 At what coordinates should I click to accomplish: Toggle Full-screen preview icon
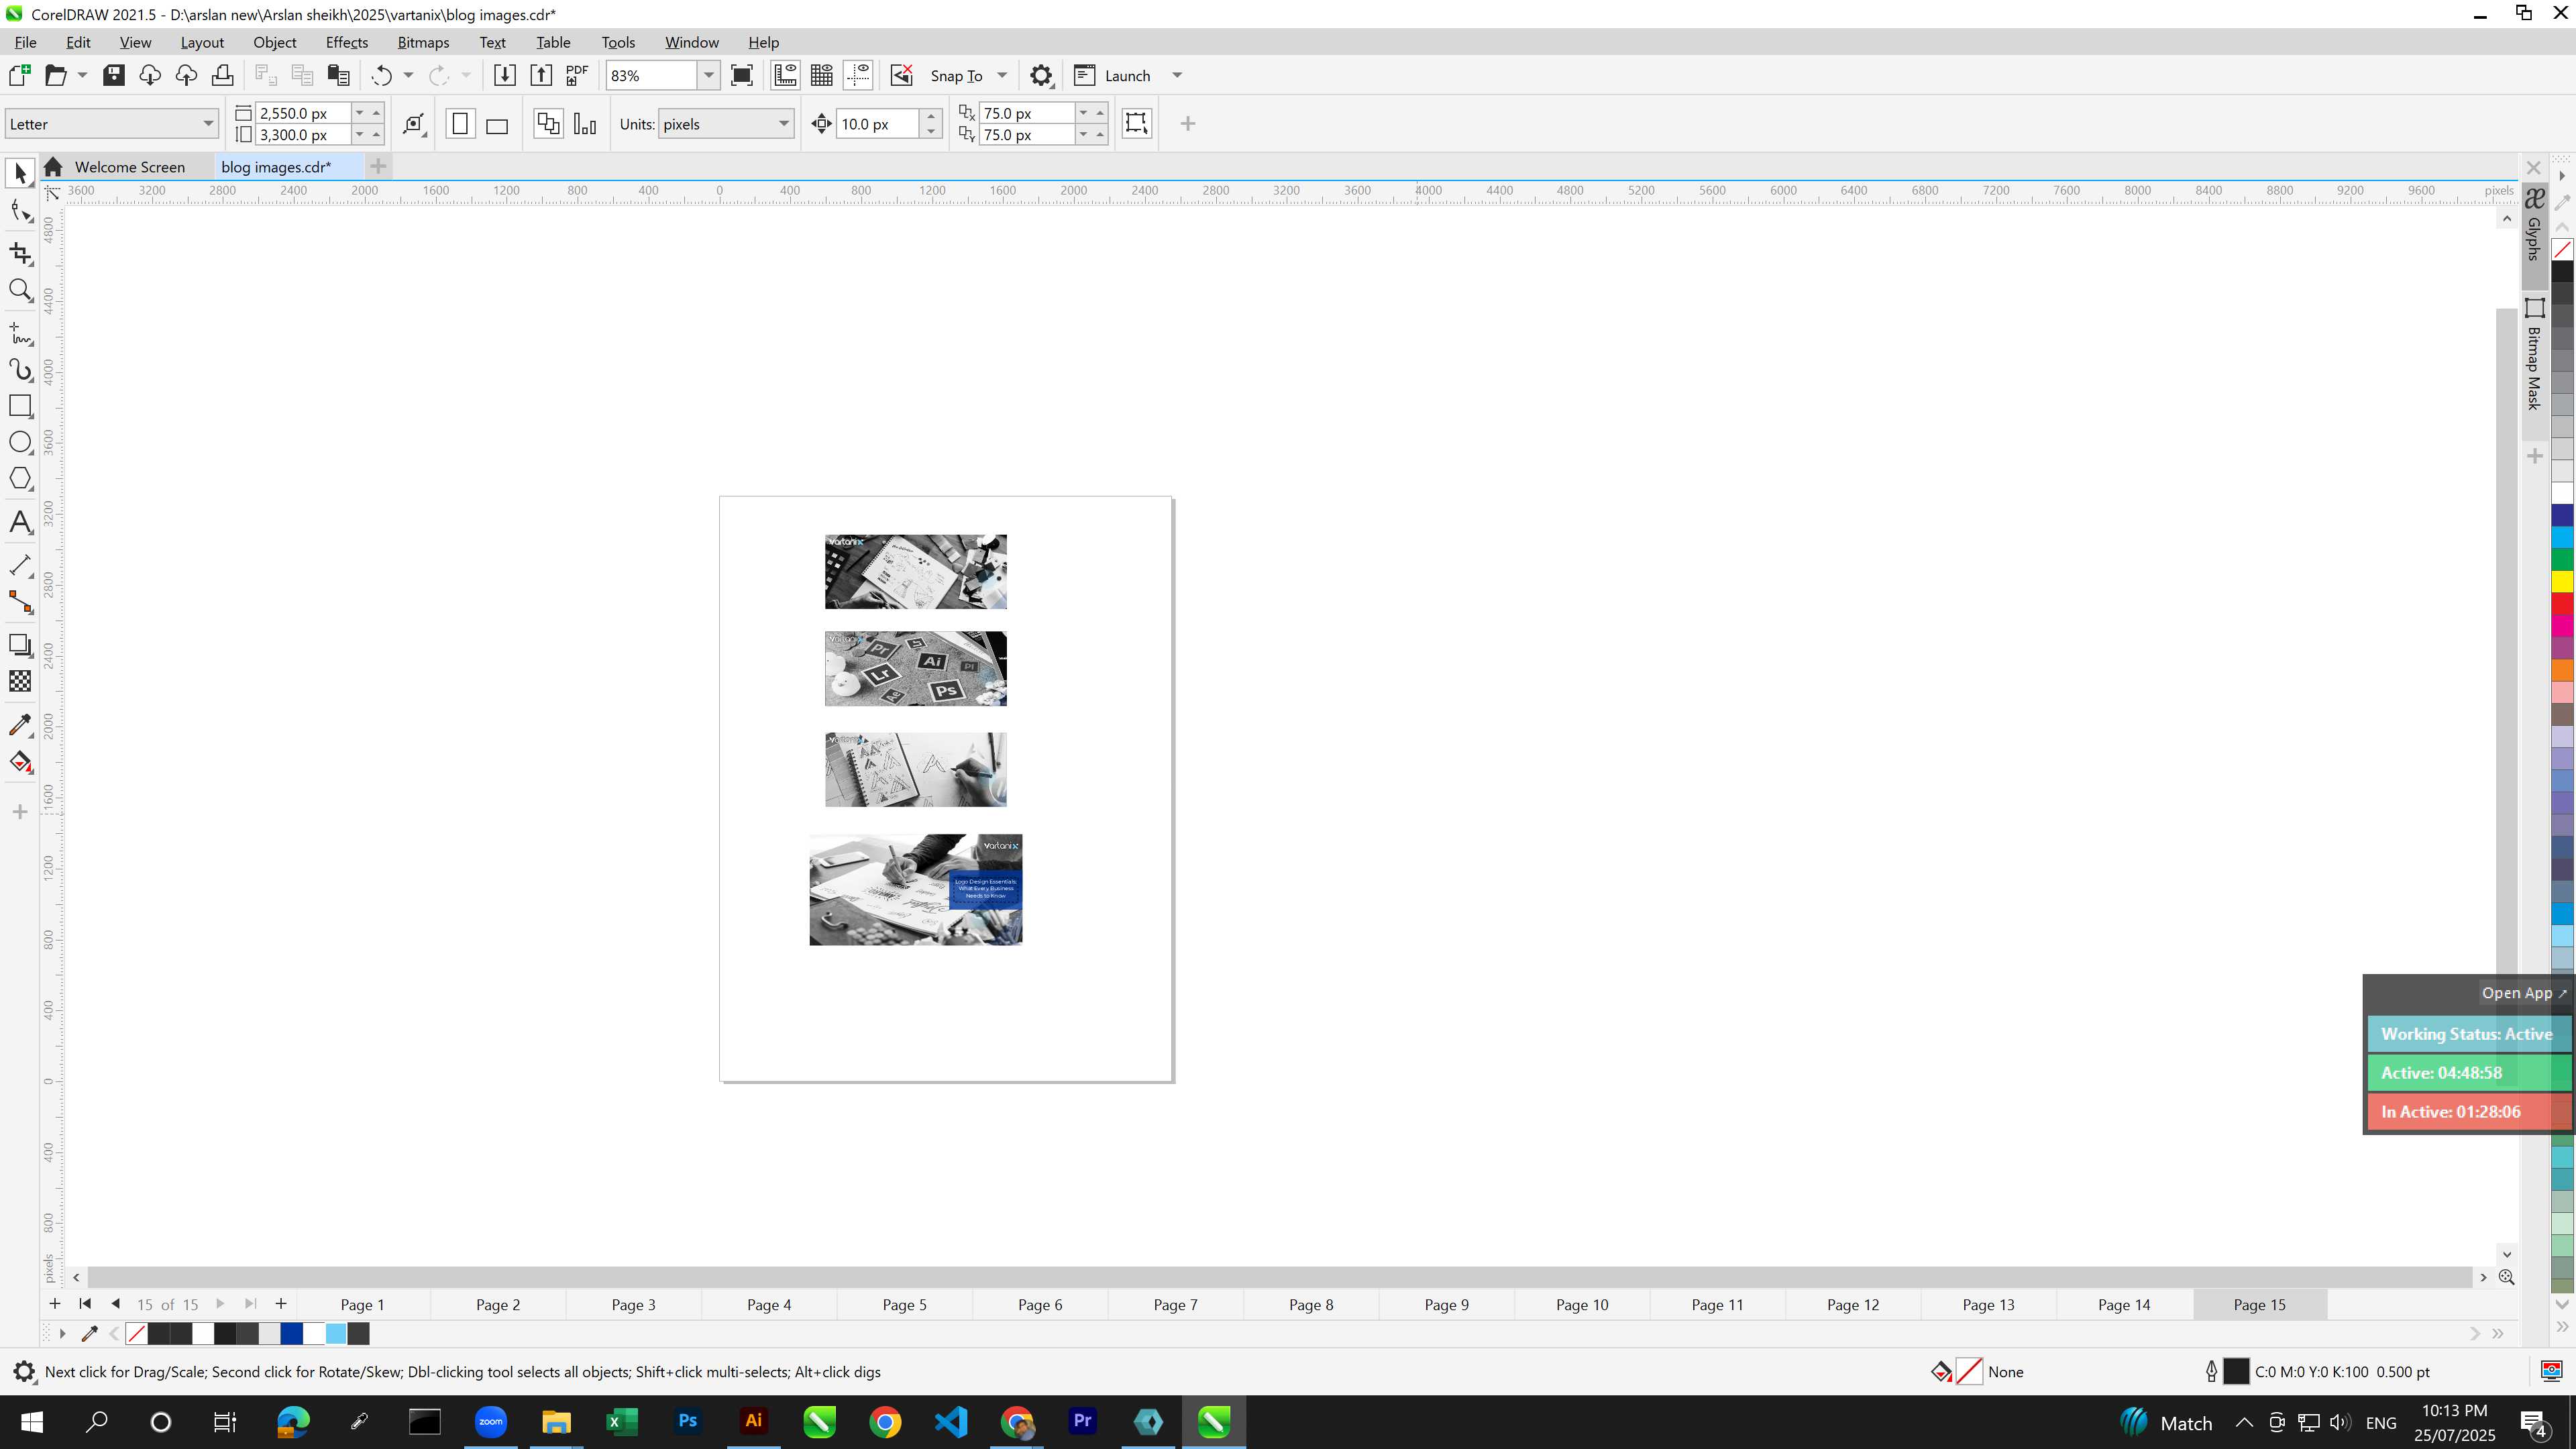tap(742, 75)
